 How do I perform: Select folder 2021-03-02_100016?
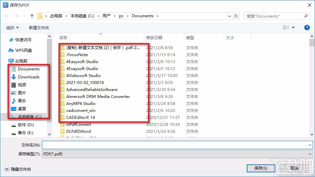(x=82, y=83)
